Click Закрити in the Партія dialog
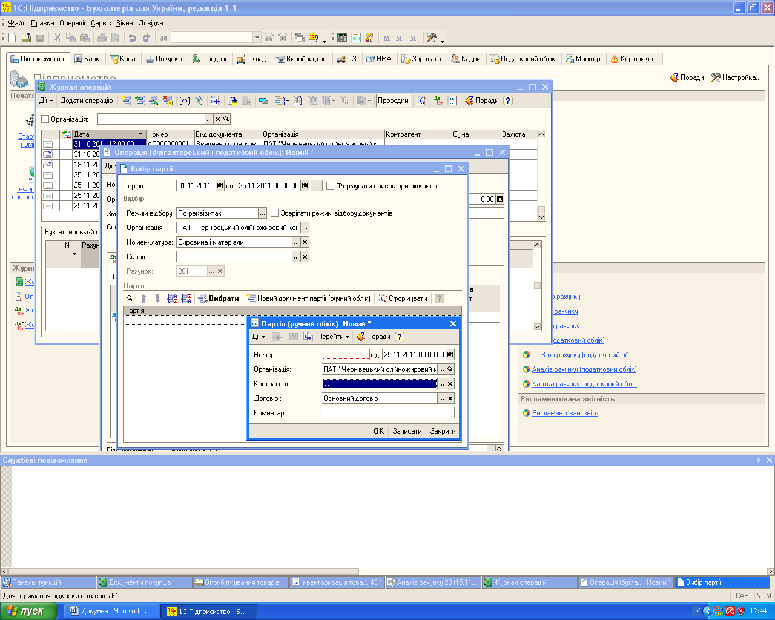 click(x=443, y=431)
